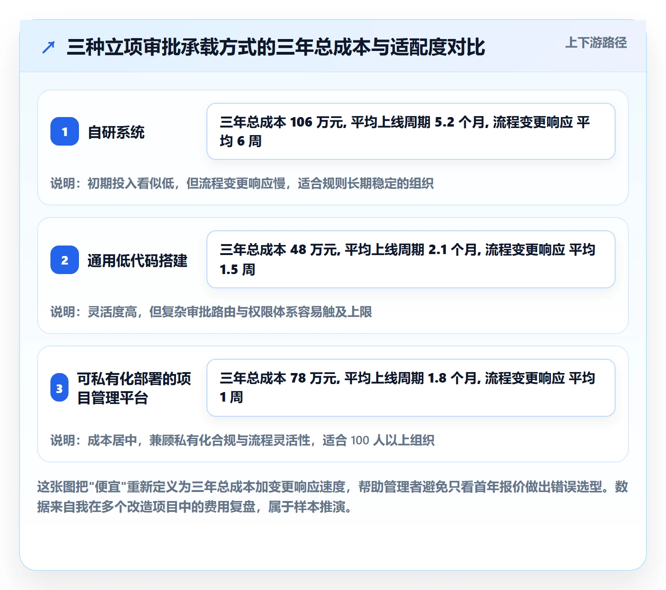Select number badge 1 for 自研系统
The height and width of the screenshot is (590, 666).
(65, 131)
